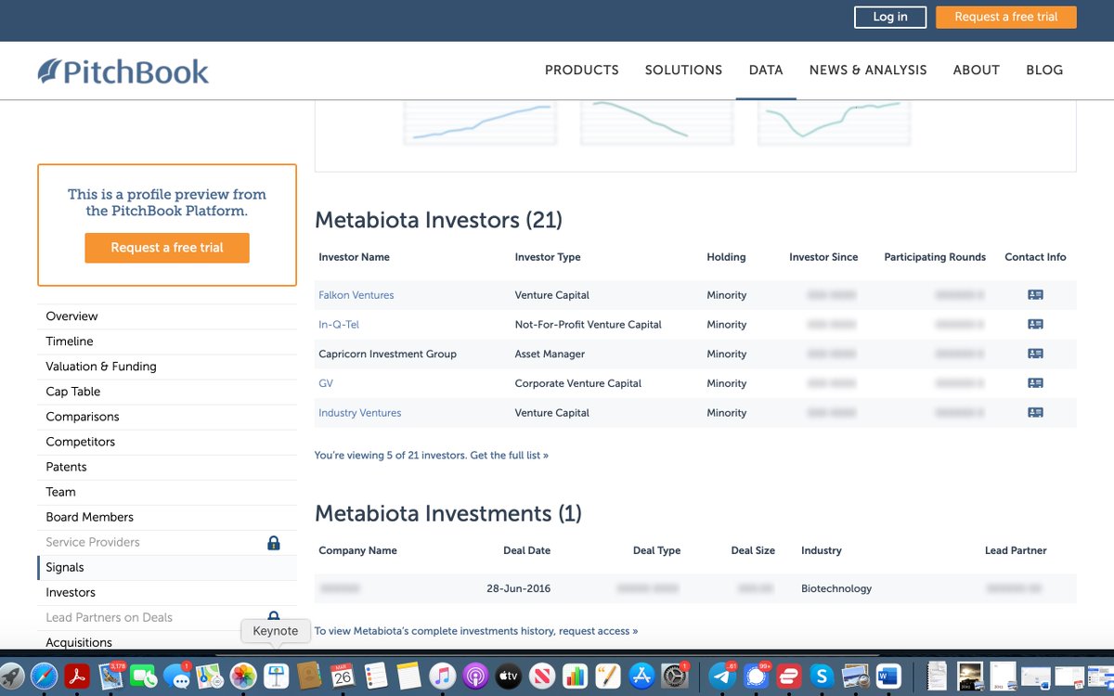1114x696 pixels.
Task: Open Microsoft Word in the dock
Action: 888,676
